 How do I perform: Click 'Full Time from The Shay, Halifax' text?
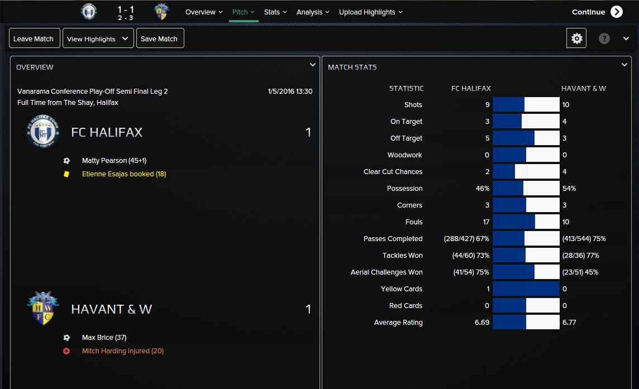(x=68, y=103)
